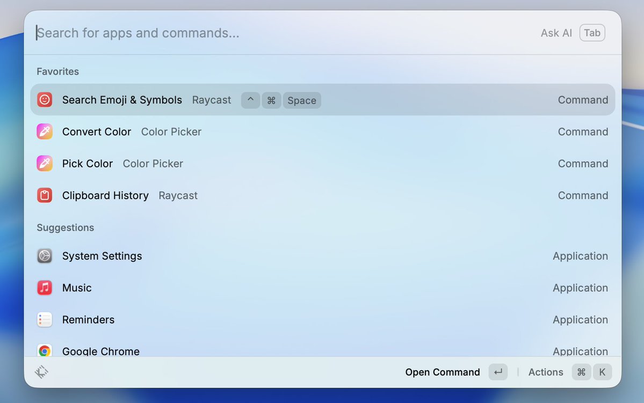Click the Command key icon beside Actions
The height and width of the screenshot is (403, 644).
click(x=581, y=372)
